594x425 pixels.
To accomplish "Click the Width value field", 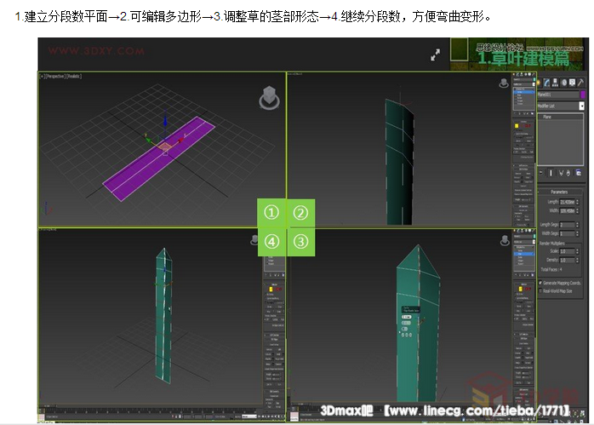I will click(x=567, y=210).
